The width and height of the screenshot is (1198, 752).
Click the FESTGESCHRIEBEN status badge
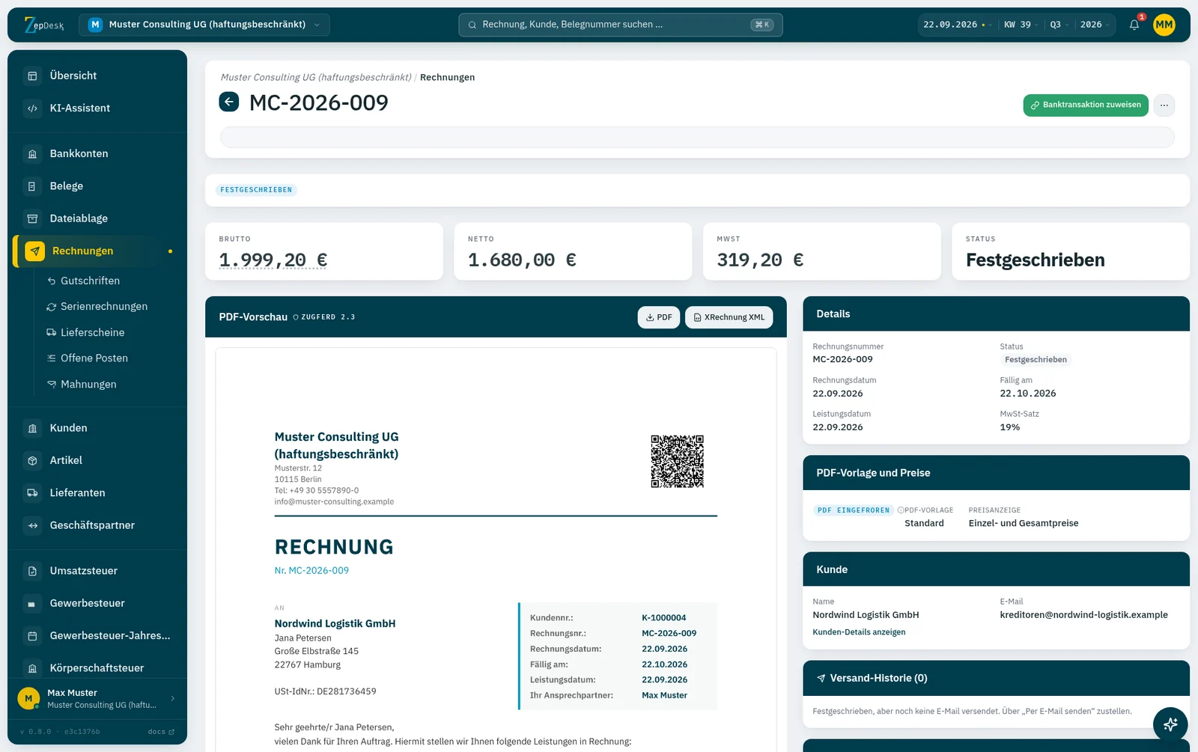coord(256,190)
